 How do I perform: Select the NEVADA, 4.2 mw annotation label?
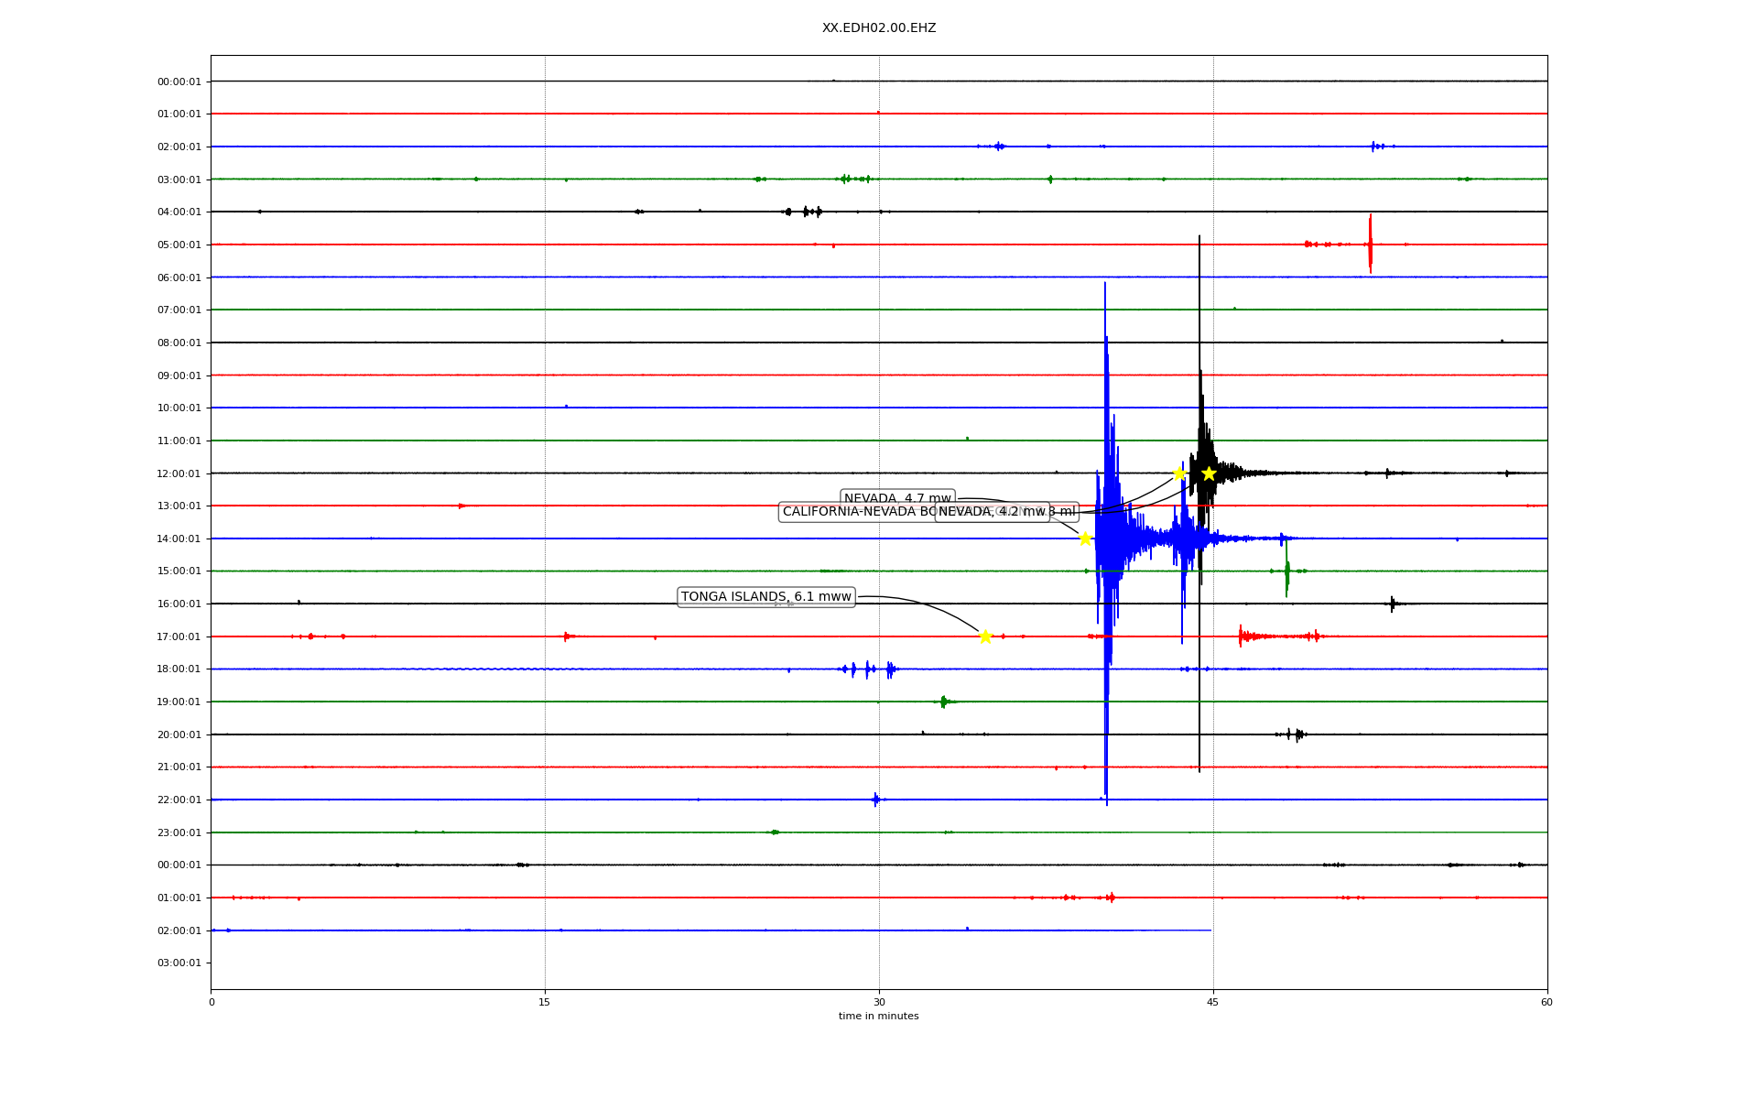(992, 512)
